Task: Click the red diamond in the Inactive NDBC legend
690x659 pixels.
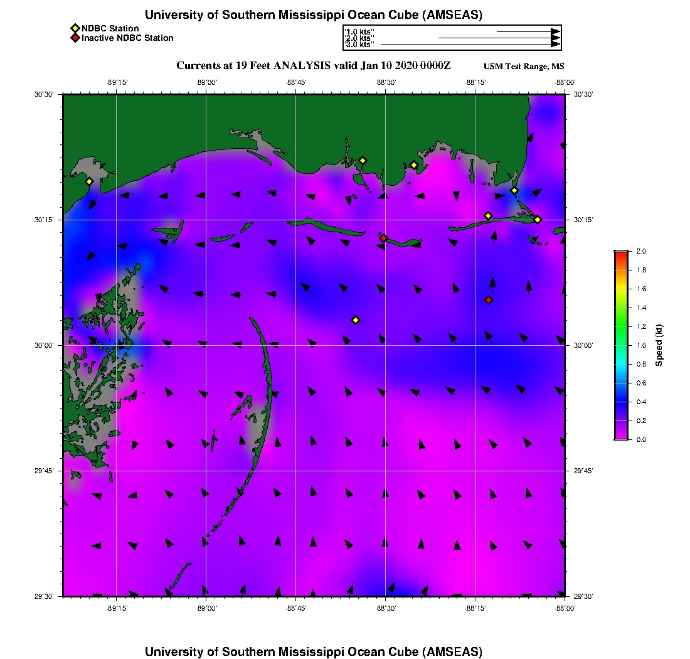Action: [75, 38]
